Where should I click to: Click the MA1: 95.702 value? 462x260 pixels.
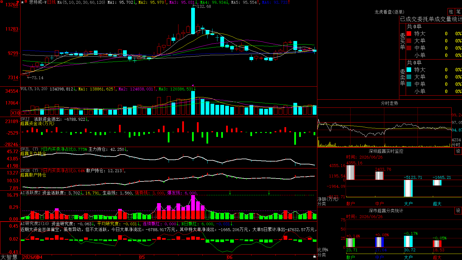[x=120, y=2]
